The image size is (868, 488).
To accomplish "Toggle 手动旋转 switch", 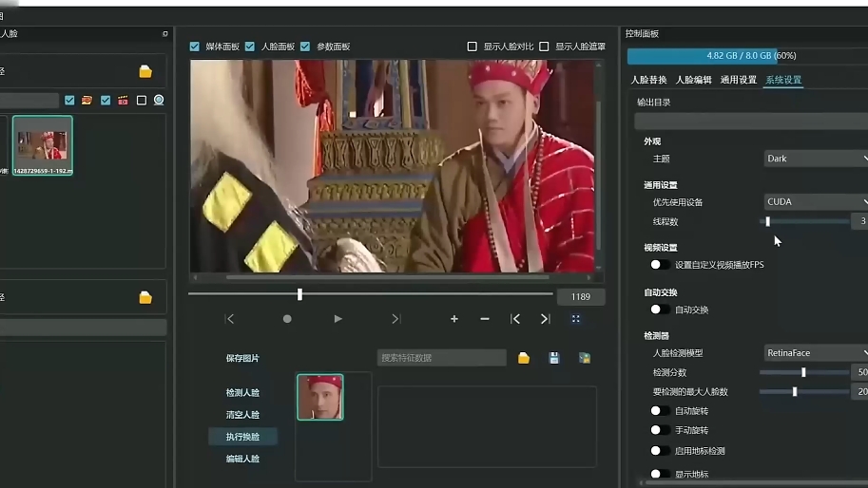I will (x=659, y=430).
